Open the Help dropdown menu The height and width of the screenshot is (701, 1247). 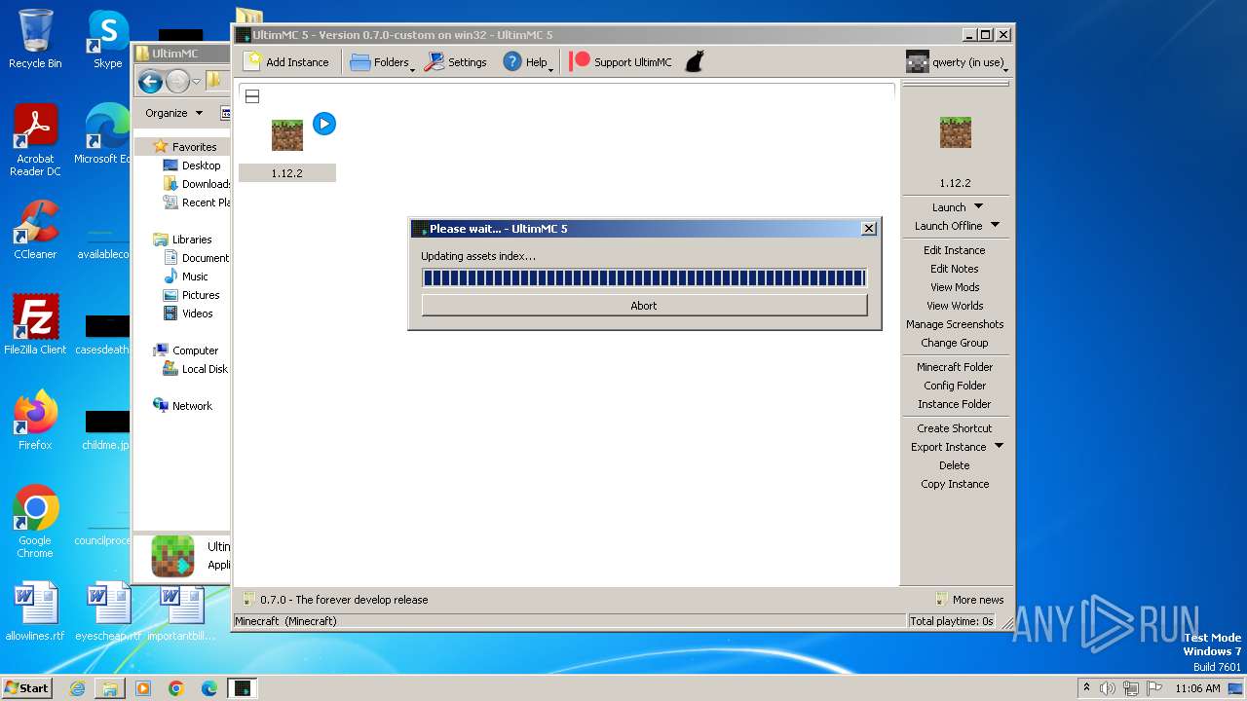pos(527,61)
